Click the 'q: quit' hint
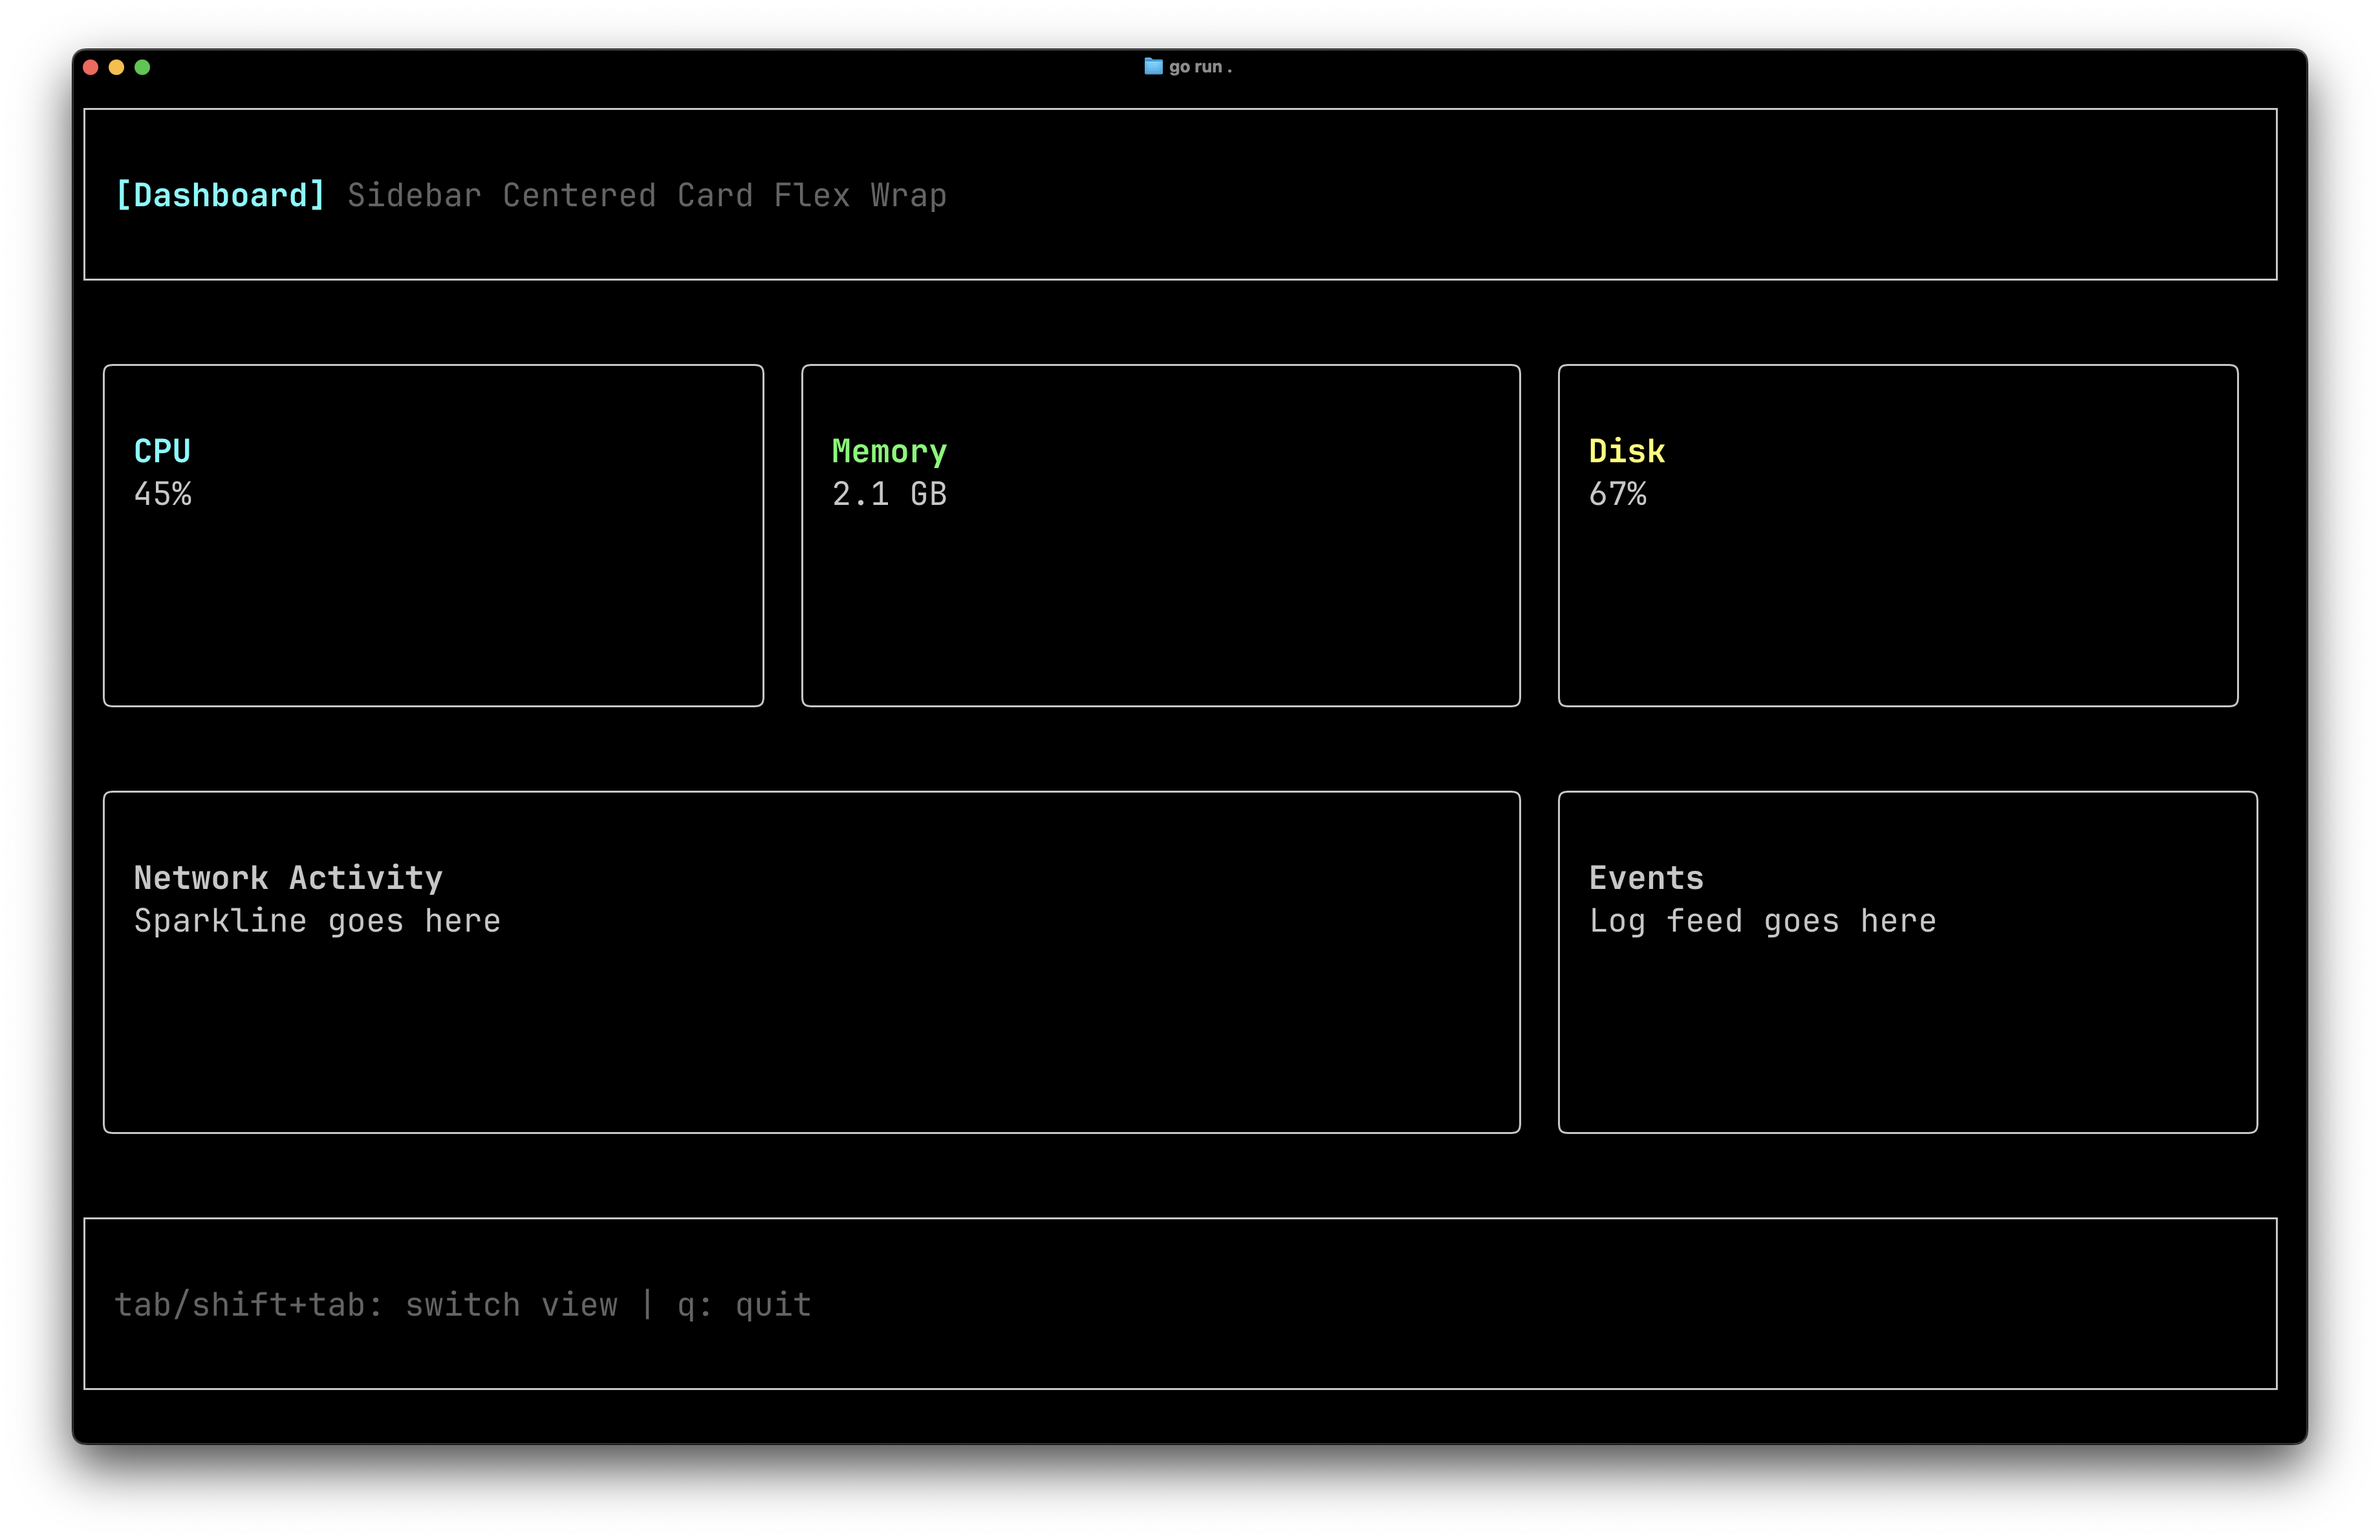The image size is (2380, 1540). [744, 1304]
